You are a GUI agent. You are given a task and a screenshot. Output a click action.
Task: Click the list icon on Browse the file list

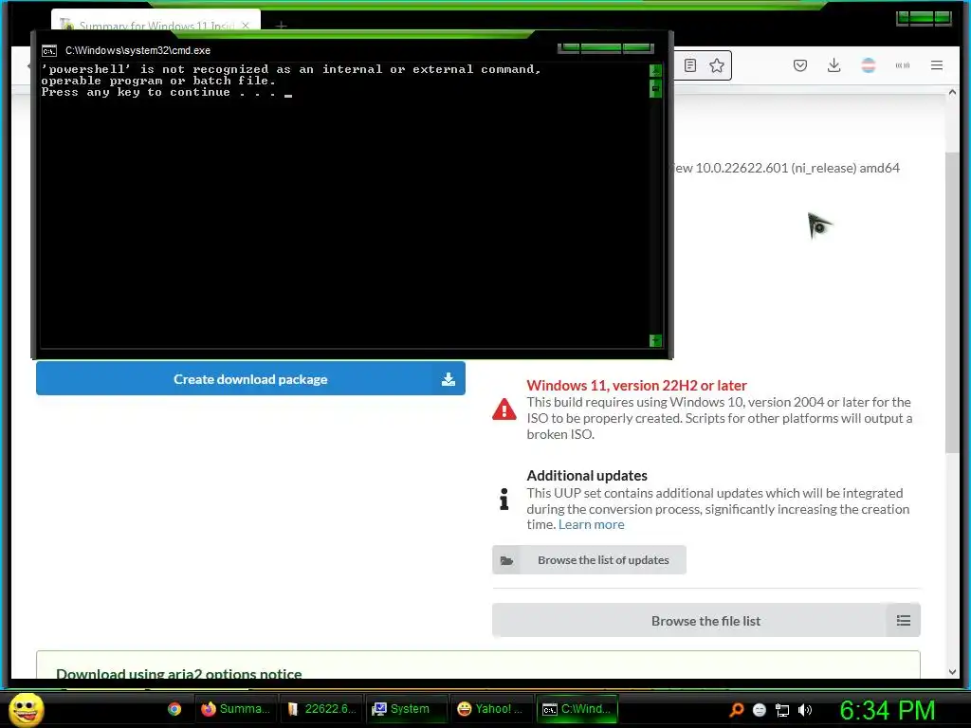coord(903,620)
